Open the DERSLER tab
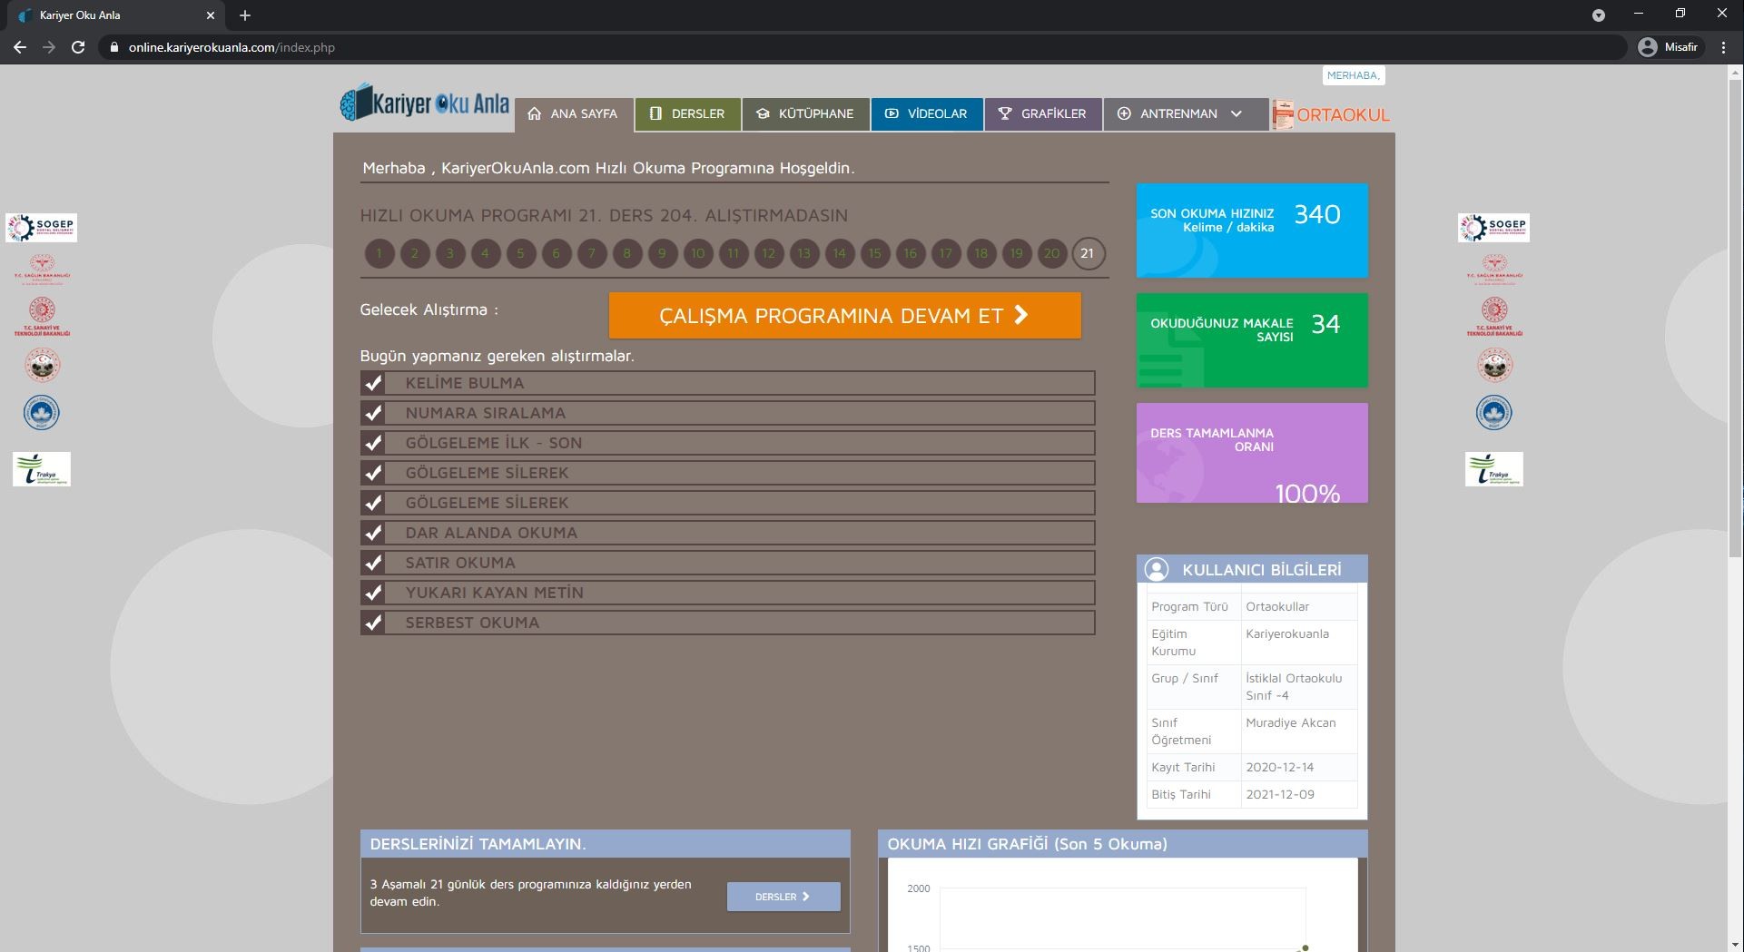 (x=687, y=114)
